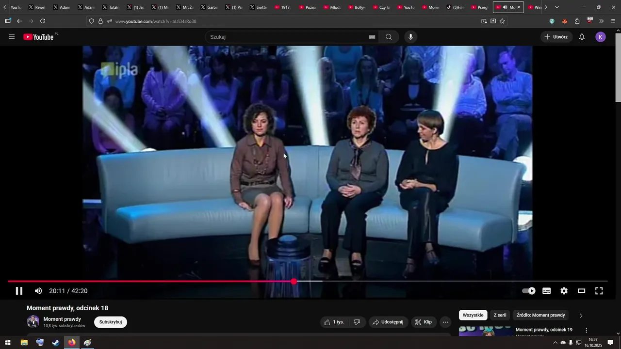Open the Moment prawdy channel name link
Image resolution: width=621 pixels, height=349 pixels.
point(62,319)
